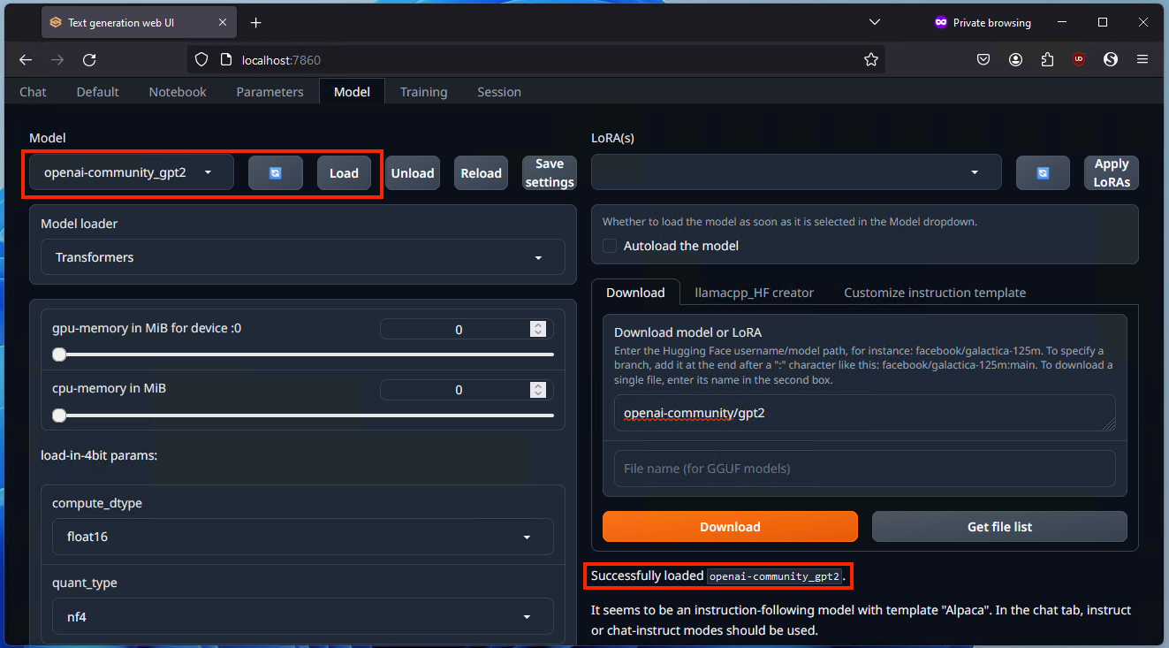Click the Apply LoRAs button

1112,173
